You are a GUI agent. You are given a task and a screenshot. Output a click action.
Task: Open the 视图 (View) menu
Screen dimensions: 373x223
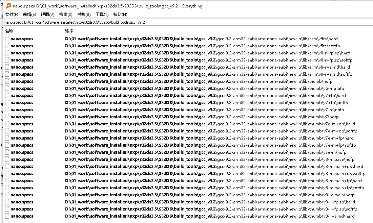[47, 14]
